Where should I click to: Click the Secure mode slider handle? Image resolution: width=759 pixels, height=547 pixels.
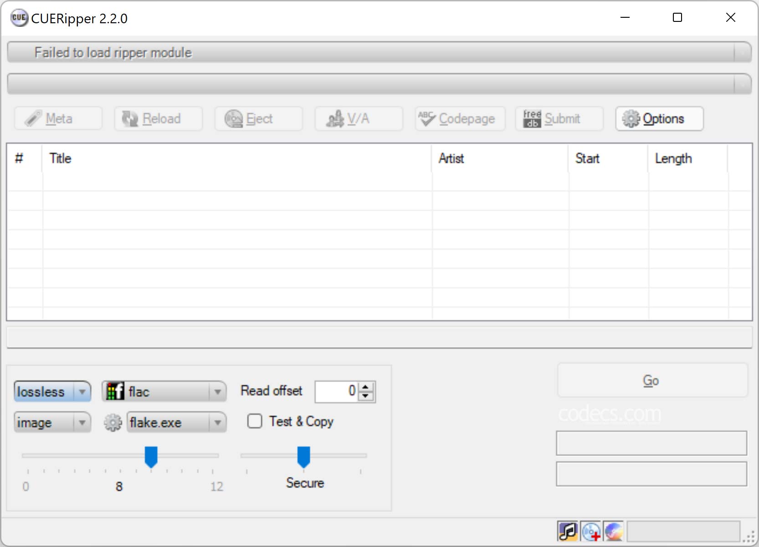point(303,456)
